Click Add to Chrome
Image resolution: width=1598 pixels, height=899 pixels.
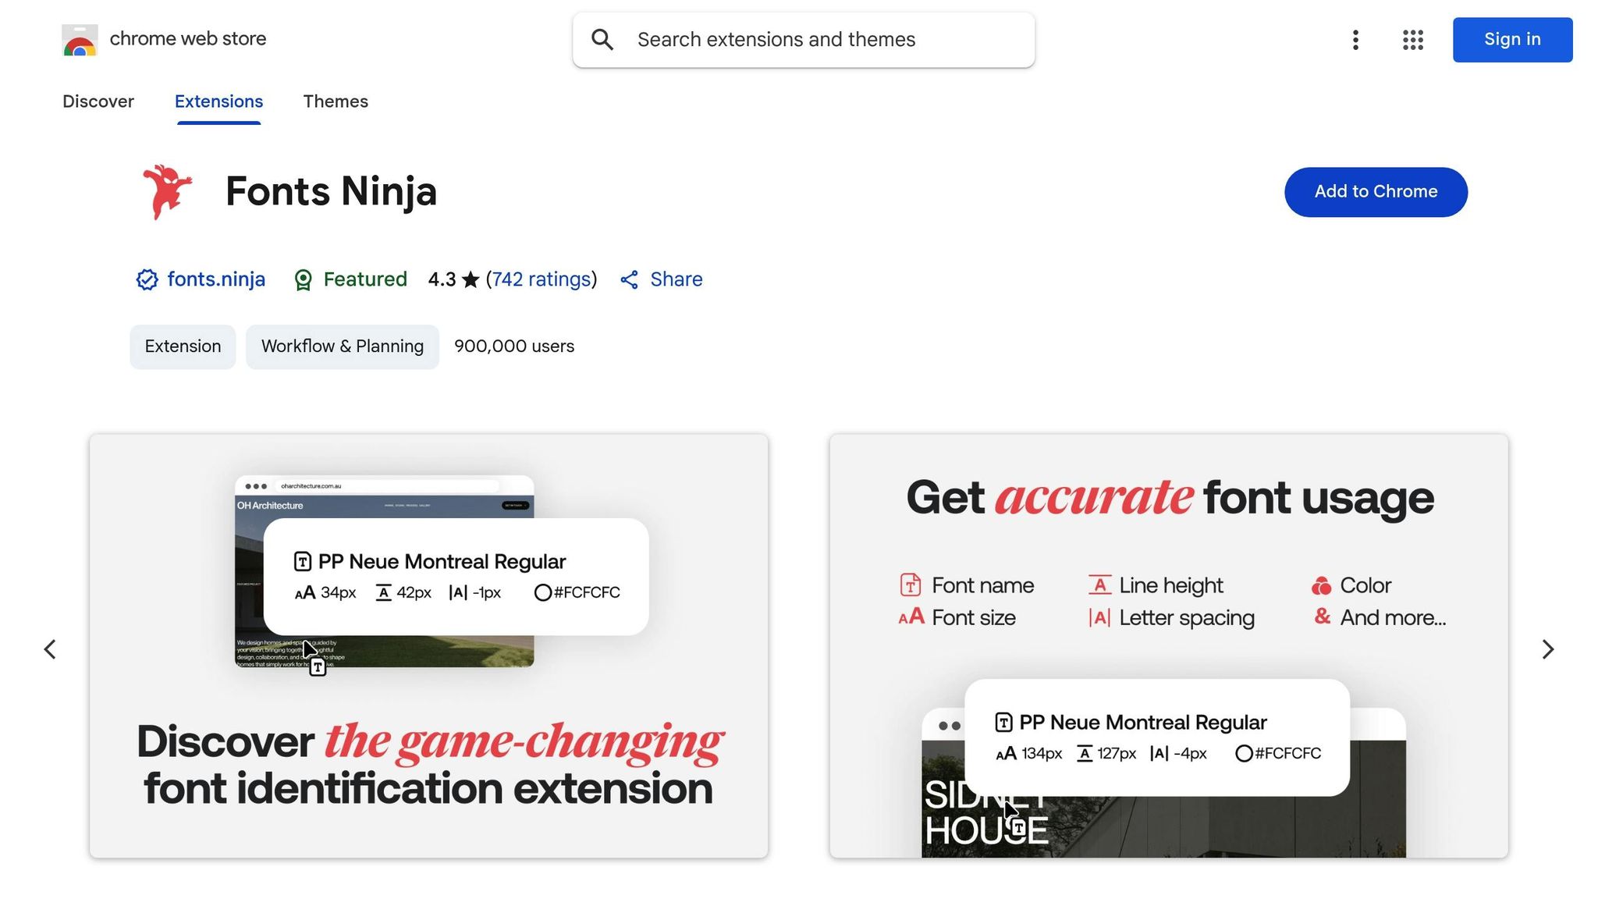click(1376, 191)
